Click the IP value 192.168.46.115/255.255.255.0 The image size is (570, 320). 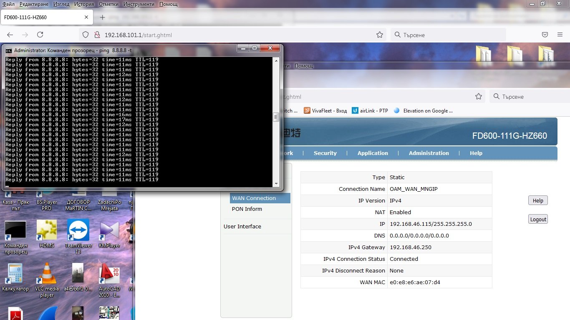(x=431, y=224)
